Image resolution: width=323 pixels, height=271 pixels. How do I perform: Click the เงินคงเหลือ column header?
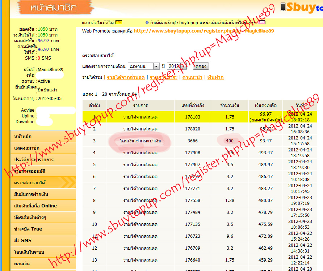tap(265, 106)
